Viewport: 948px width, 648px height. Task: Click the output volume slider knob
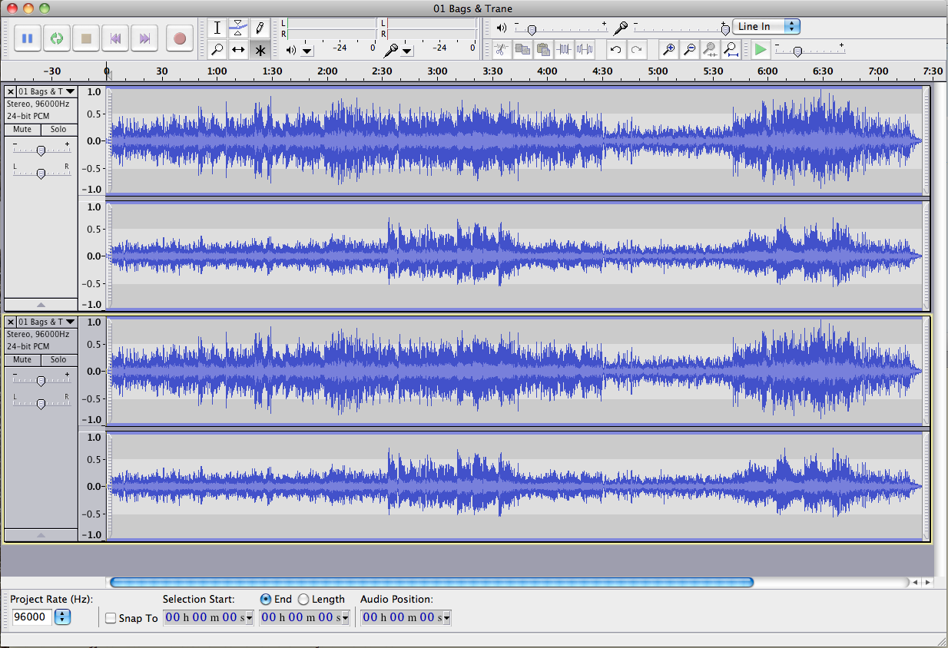531,29
